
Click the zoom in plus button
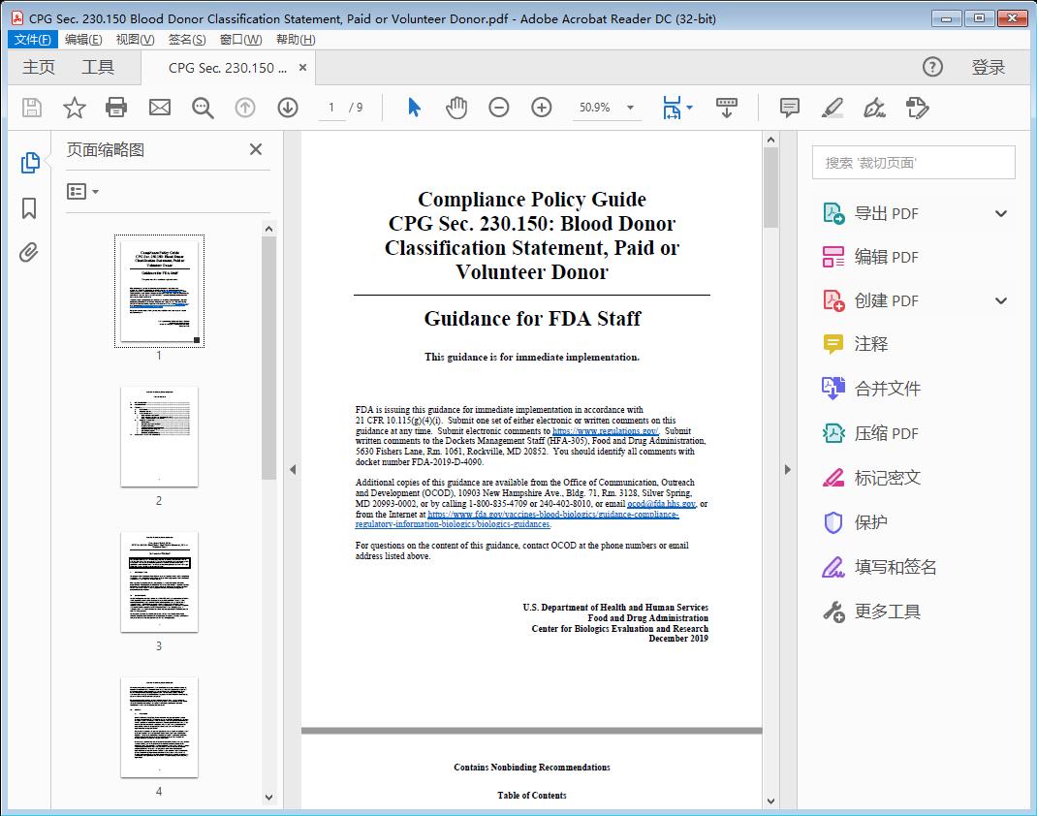(542, 108)
